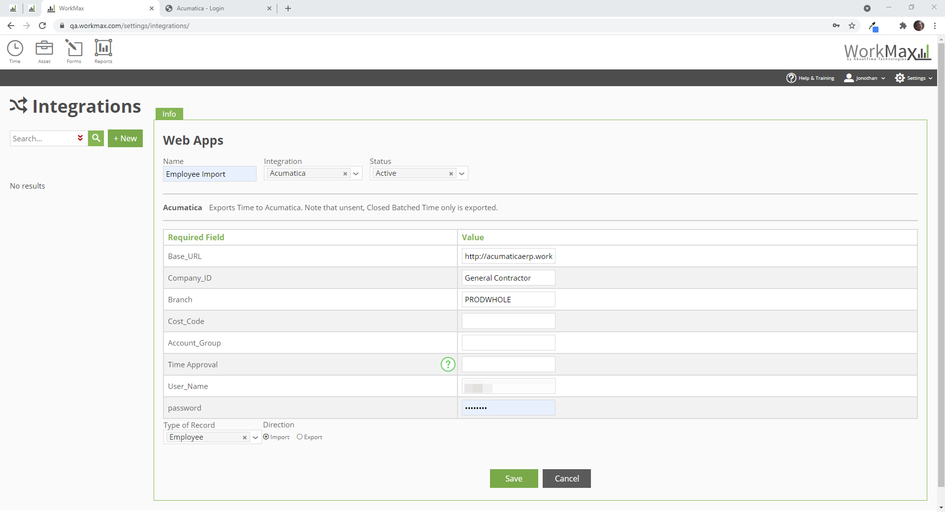Open the Settings gear menu
Viewport: 945px width, 512px height.
[913, 78]
